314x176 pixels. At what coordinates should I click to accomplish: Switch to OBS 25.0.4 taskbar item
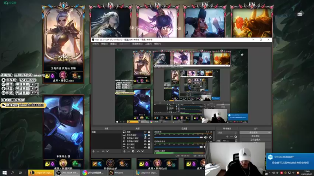68,172
